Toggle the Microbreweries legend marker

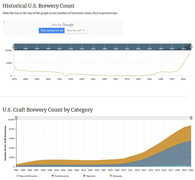[x=53, y=176]
